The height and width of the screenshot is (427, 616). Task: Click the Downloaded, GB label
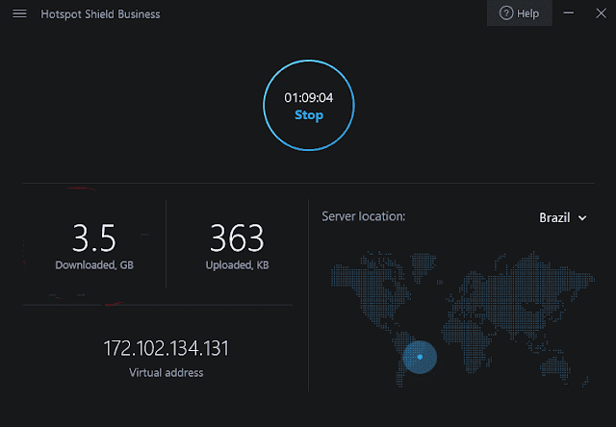pyautogui.click(x=94, y=265)
